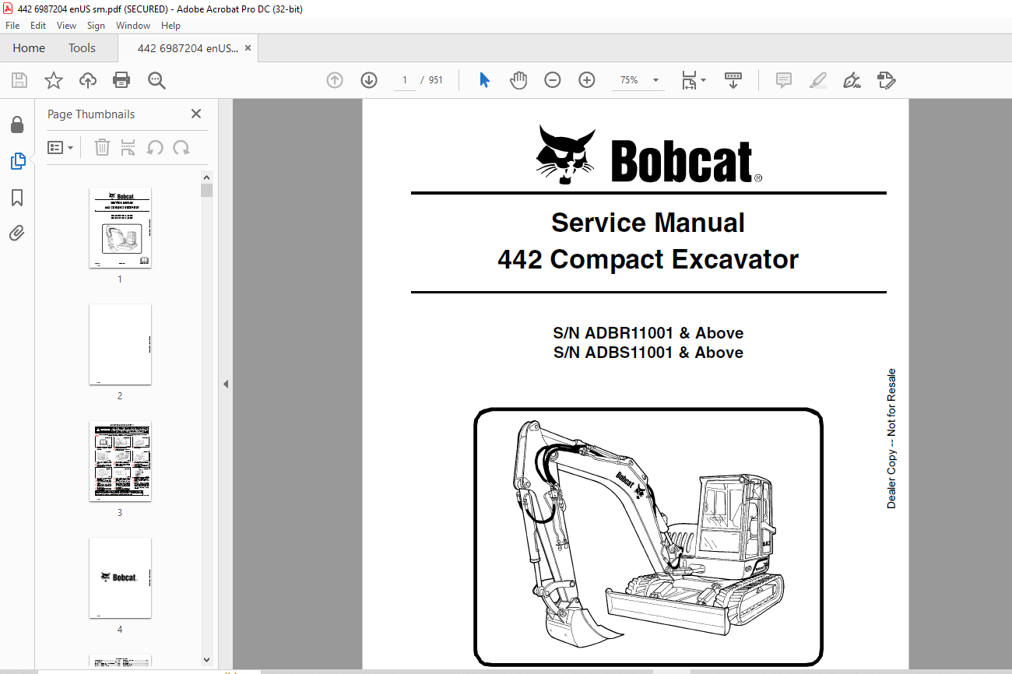The image size is (1012, 674).
Task: Open the View menu
Action: pyautogui.click(x=67, y=26)
